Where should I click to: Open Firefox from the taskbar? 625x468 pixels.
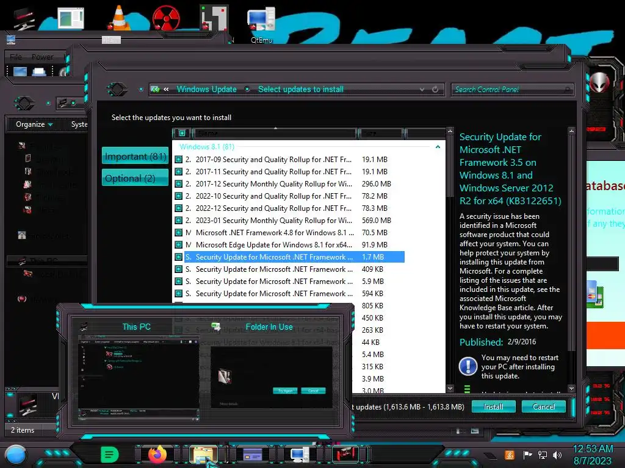157,455
